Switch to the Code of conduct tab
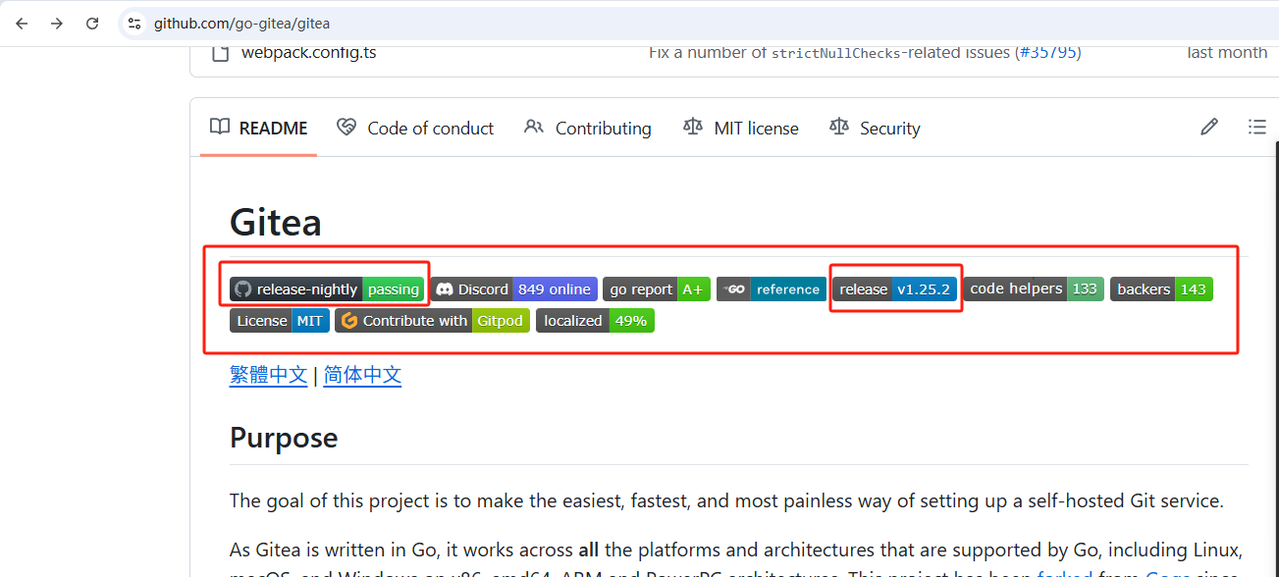 pos(415,129)
